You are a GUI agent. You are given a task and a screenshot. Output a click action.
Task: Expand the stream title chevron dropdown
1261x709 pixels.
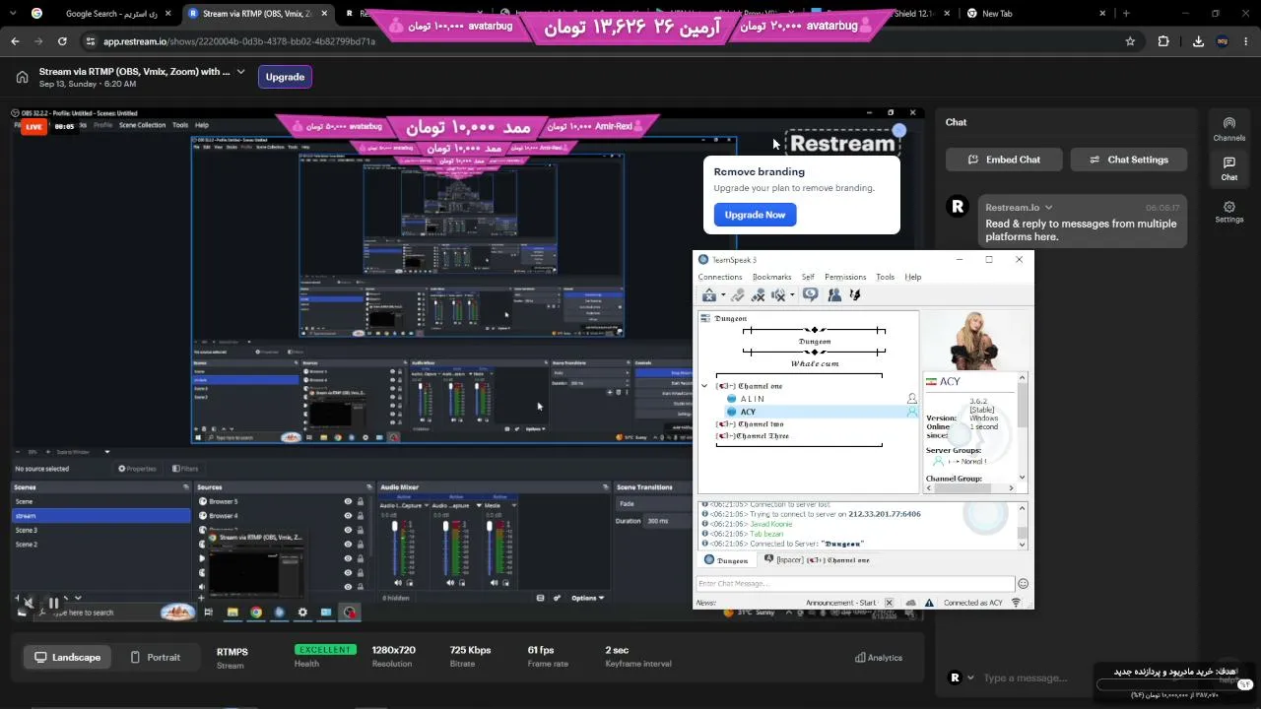(x=240, y=71)
